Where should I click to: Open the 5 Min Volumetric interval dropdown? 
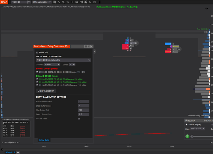click(41, 2)
